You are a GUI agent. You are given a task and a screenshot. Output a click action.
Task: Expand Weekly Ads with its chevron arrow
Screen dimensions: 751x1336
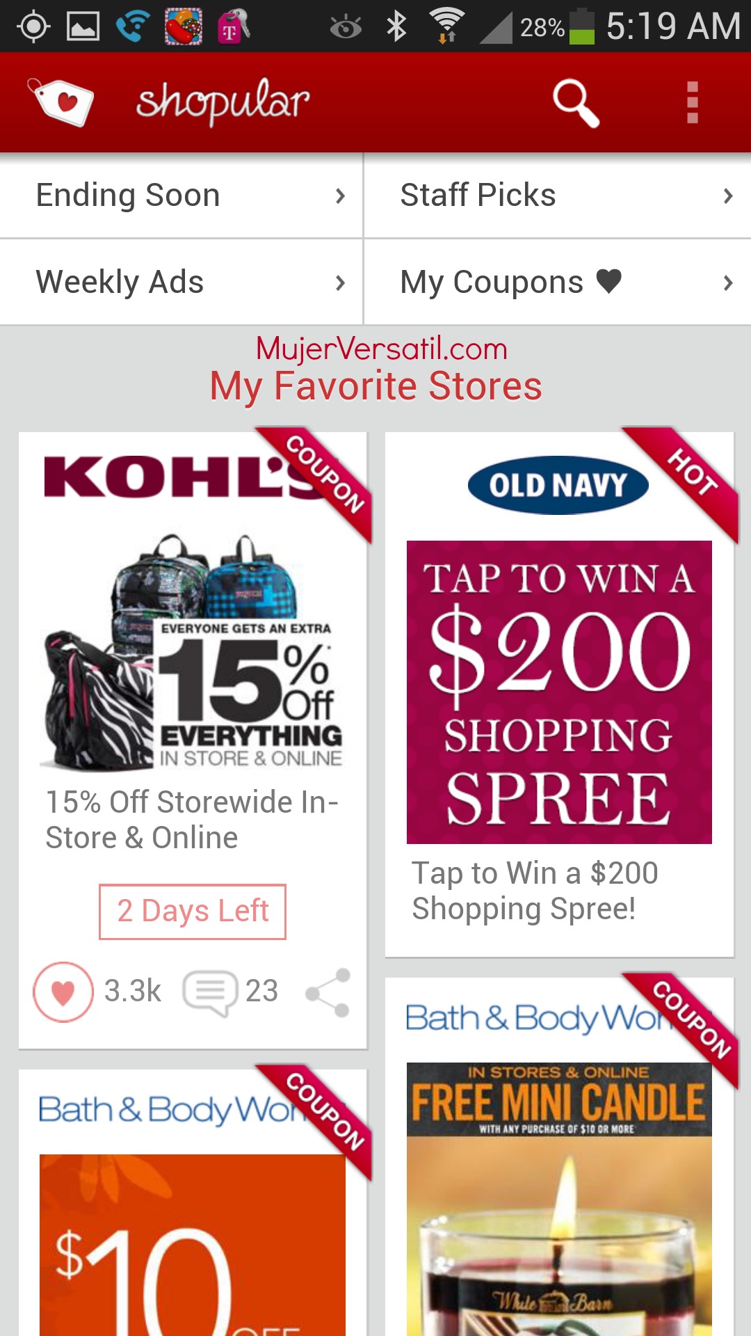(x=340, y=283)
